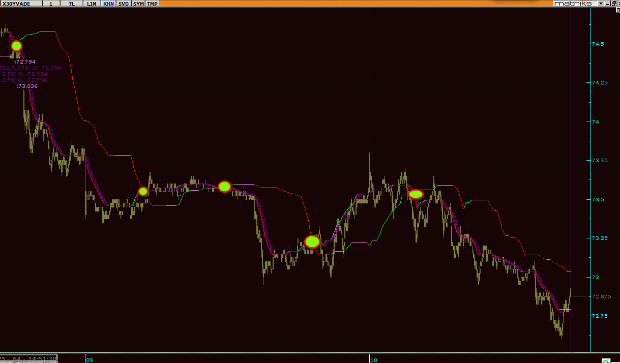Click the 73.5 price axis label
This screenshot has width=620, height=363.
[598, 200]
